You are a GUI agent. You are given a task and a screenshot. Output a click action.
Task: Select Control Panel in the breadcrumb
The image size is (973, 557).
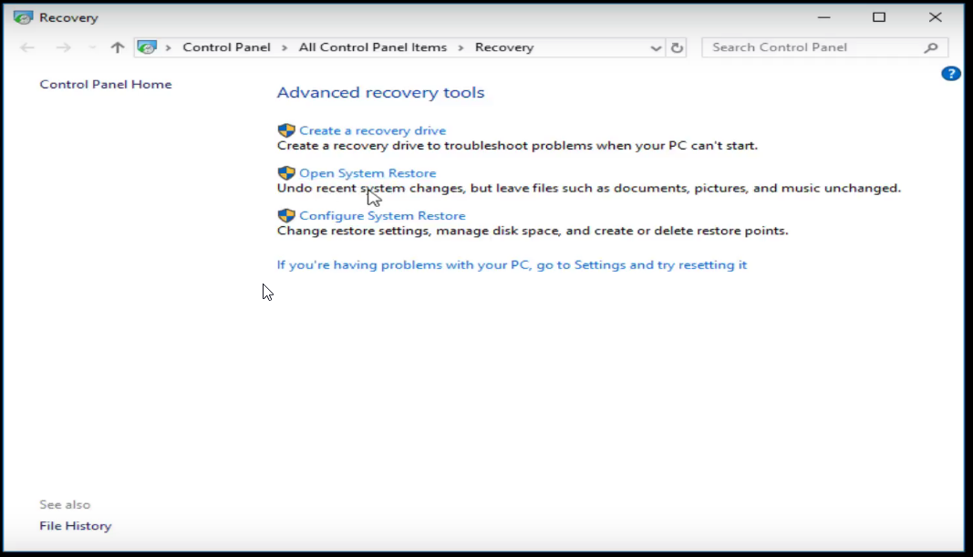[226, 47]
